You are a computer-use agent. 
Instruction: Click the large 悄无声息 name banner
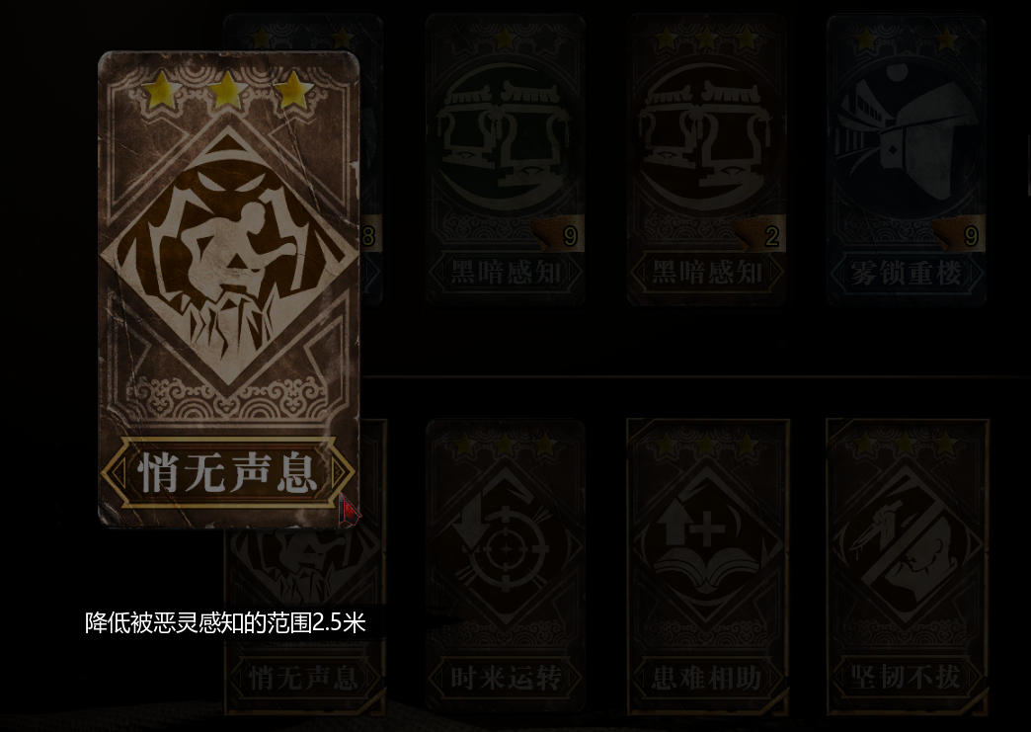[x=227, y=472]
